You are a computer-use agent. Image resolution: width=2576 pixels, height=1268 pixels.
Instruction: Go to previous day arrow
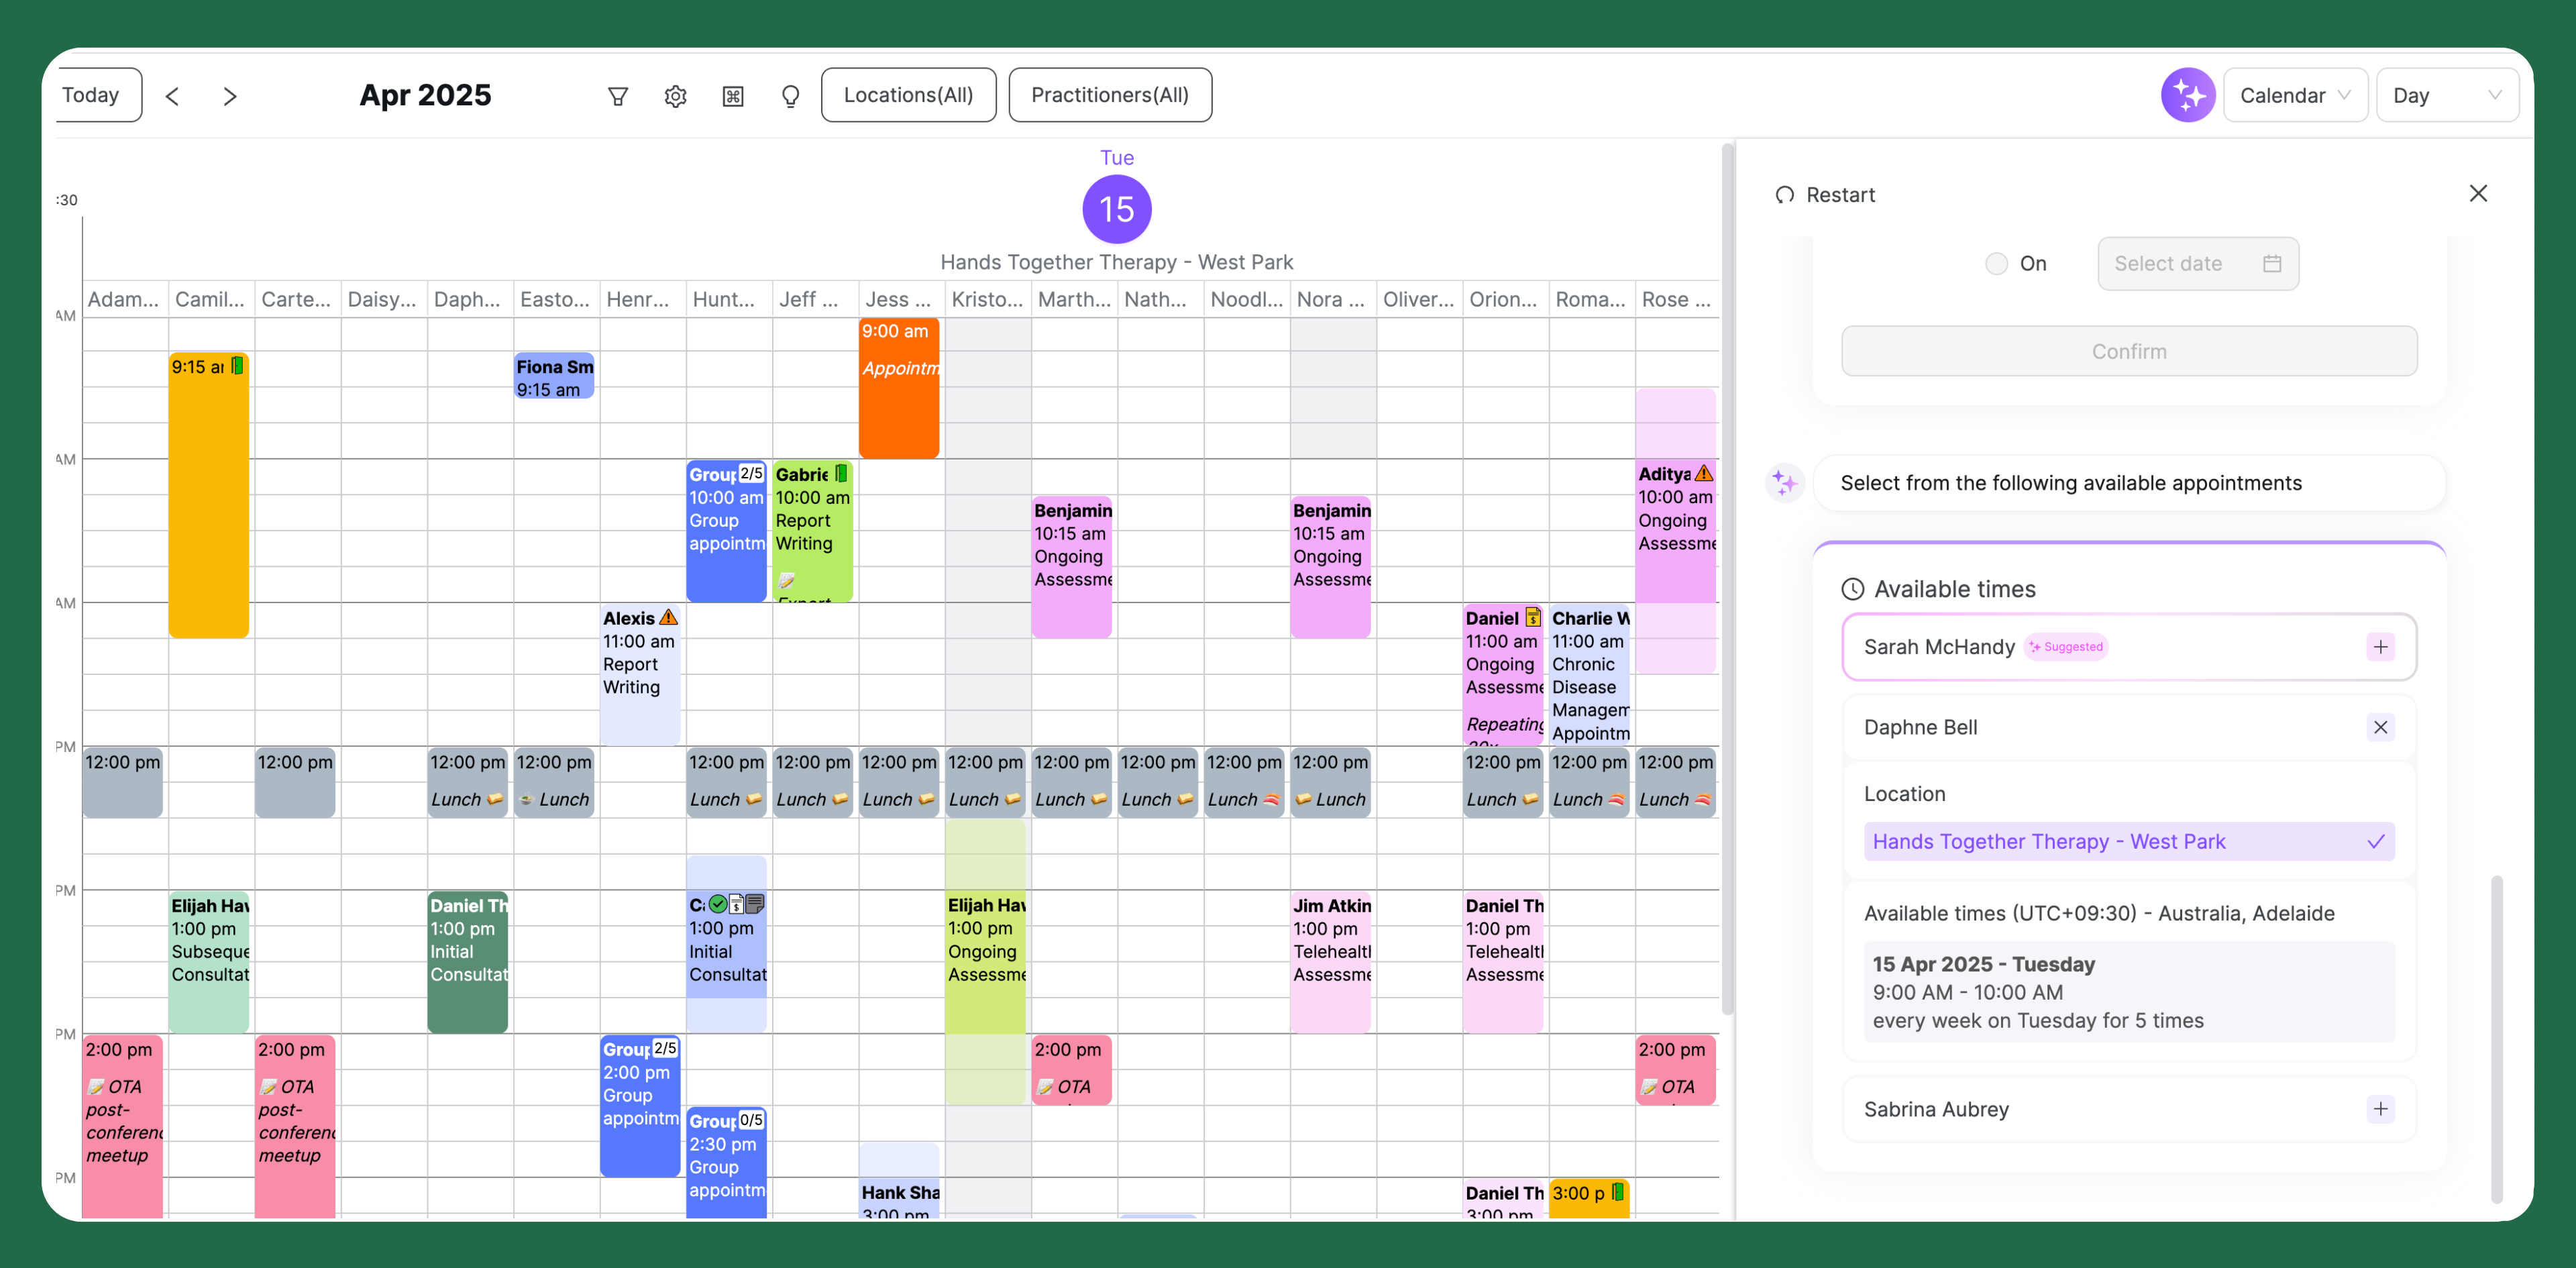pos(172,96)
